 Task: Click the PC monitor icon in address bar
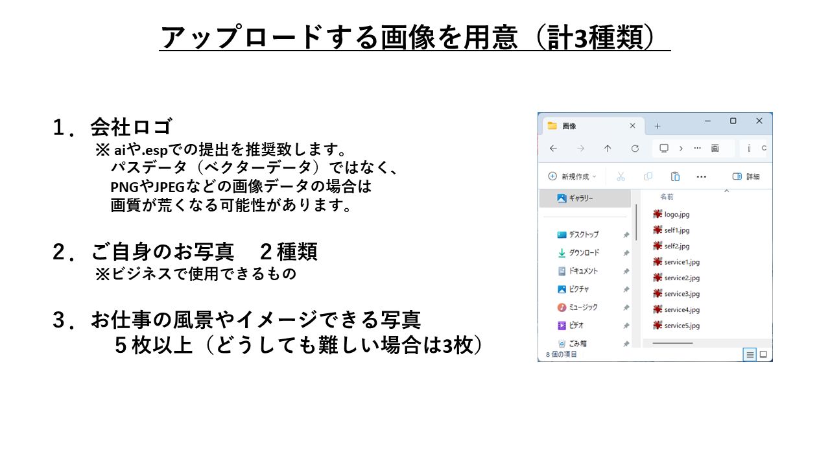(664, 149)
